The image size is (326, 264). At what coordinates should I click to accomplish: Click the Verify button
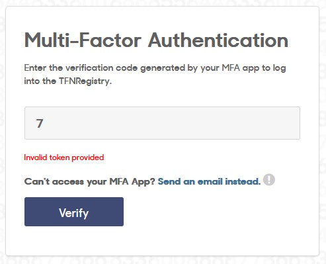(74, 212)
